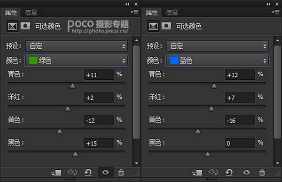
Task: Clip adjustment to layer in right panel
Action: point(197,173)
